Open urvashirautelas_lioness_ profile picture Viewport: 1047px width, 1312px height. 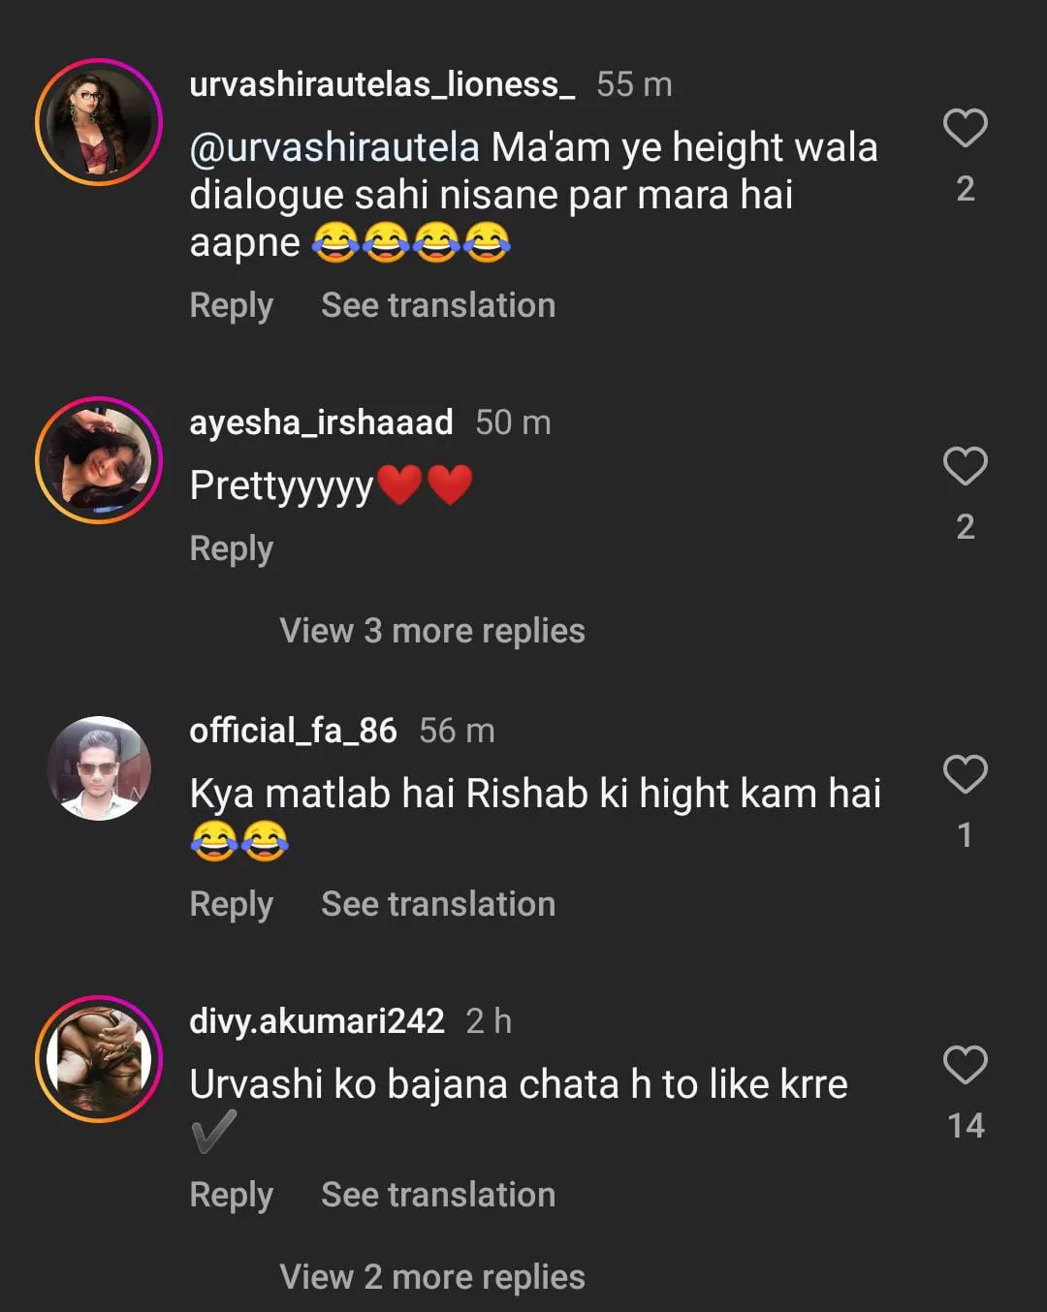click(99, 122)
